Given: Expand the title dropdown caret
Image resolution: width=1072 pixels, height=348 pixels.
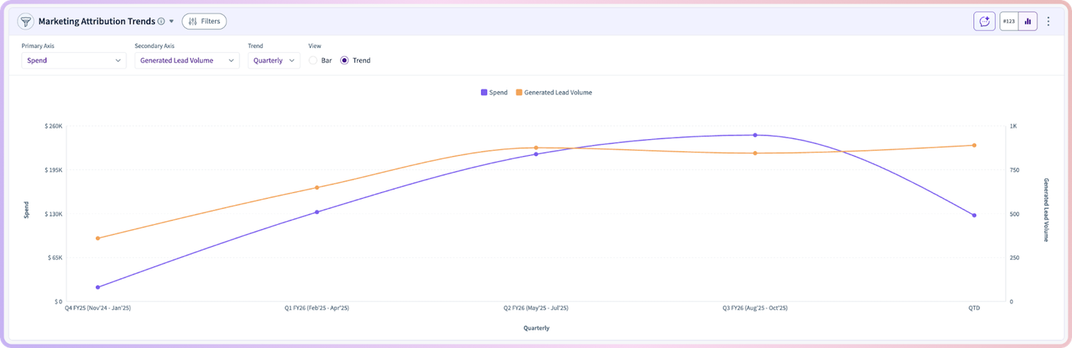Looking at the screenshot, I should coord(172,21).
